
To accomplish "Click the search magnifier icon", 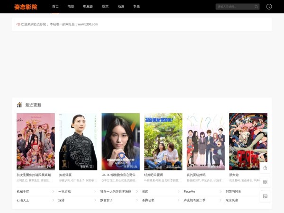I will [x=257, y=7].
